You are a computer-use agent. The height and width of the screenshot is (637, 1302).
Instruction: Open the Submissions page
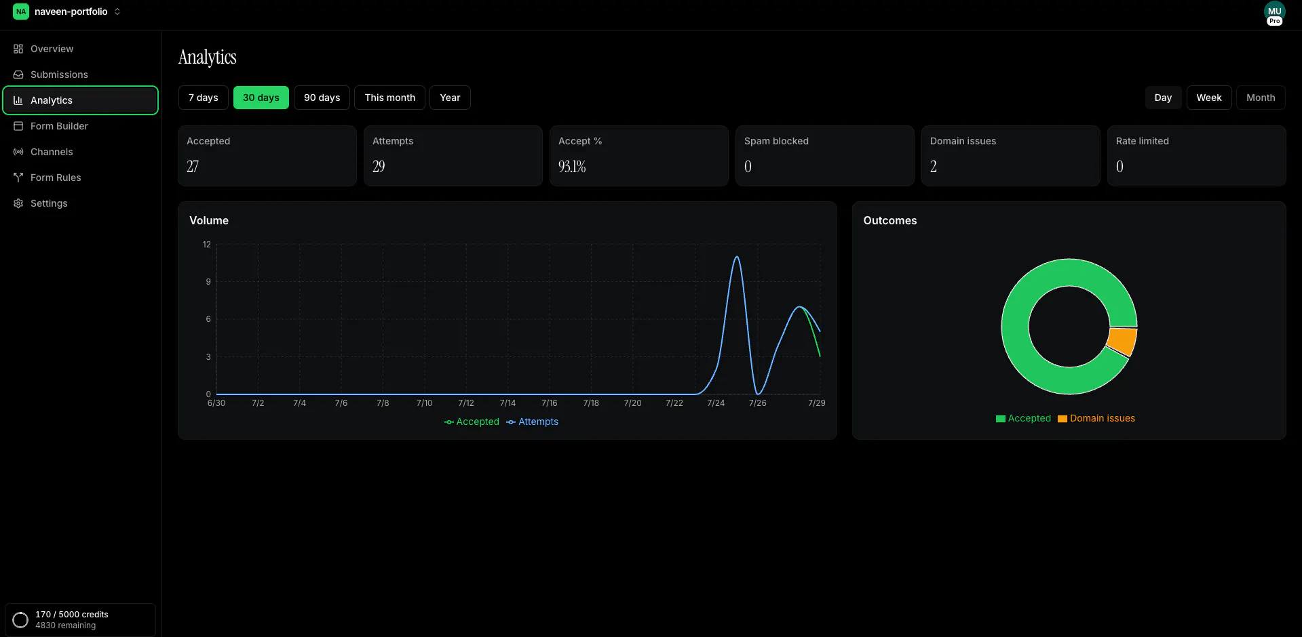[x=81, y=75]
